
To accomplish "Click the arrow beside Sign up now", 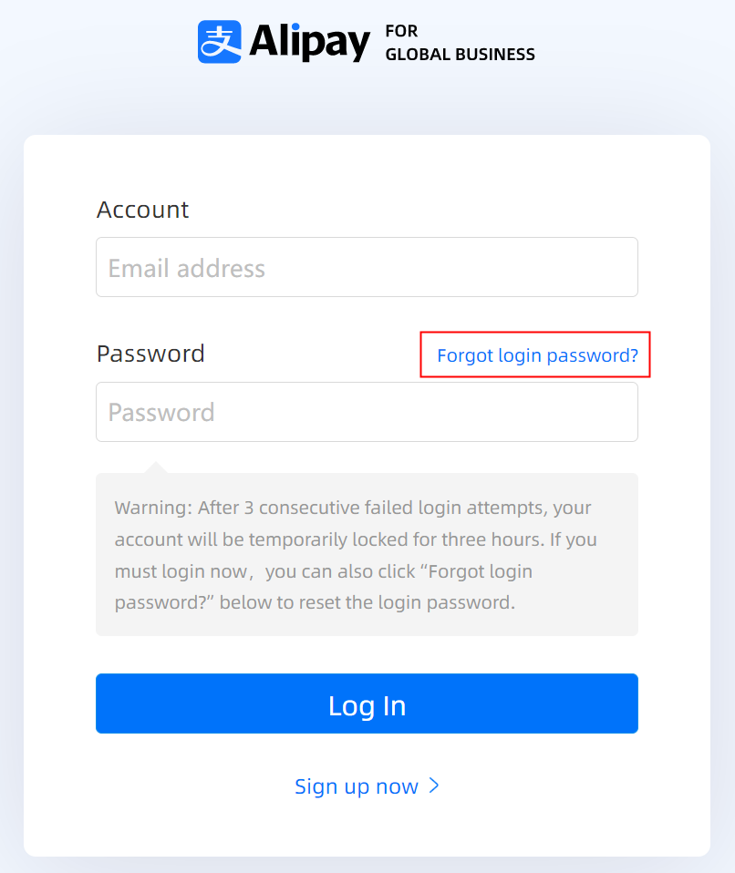I will [x=434, y=786].
